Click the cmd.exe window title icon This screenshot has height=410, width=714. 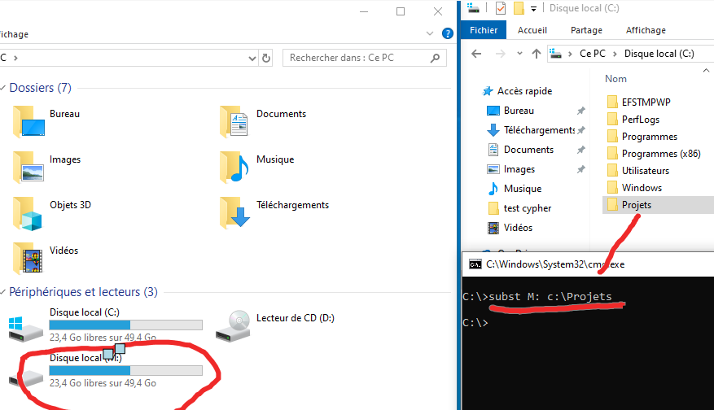[475, 264]
